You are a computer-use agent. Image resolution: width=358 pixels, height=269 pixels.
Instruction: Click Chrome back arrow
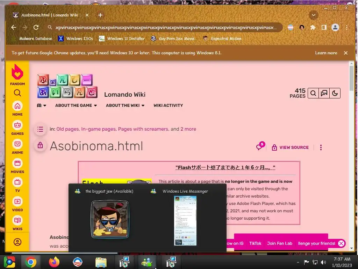tap(14, 27)
